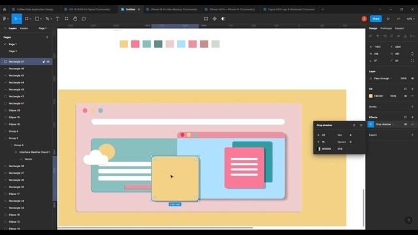418x235 pixels.
Task: Close the Untitled file tab
Action: pyautogui.click(x=139, y=9)
